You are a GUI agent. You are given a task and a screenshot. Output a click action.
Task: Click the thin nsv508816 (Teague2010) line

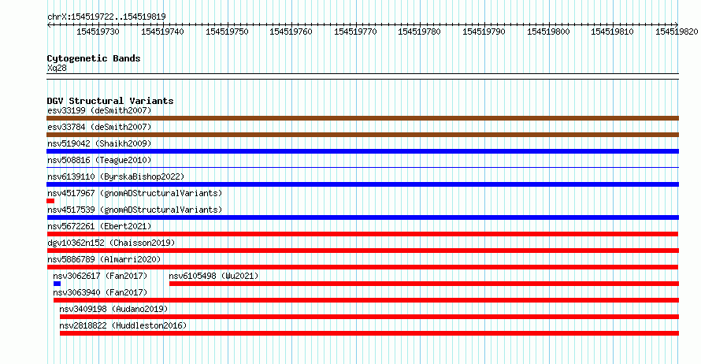[x=362, y=167]
